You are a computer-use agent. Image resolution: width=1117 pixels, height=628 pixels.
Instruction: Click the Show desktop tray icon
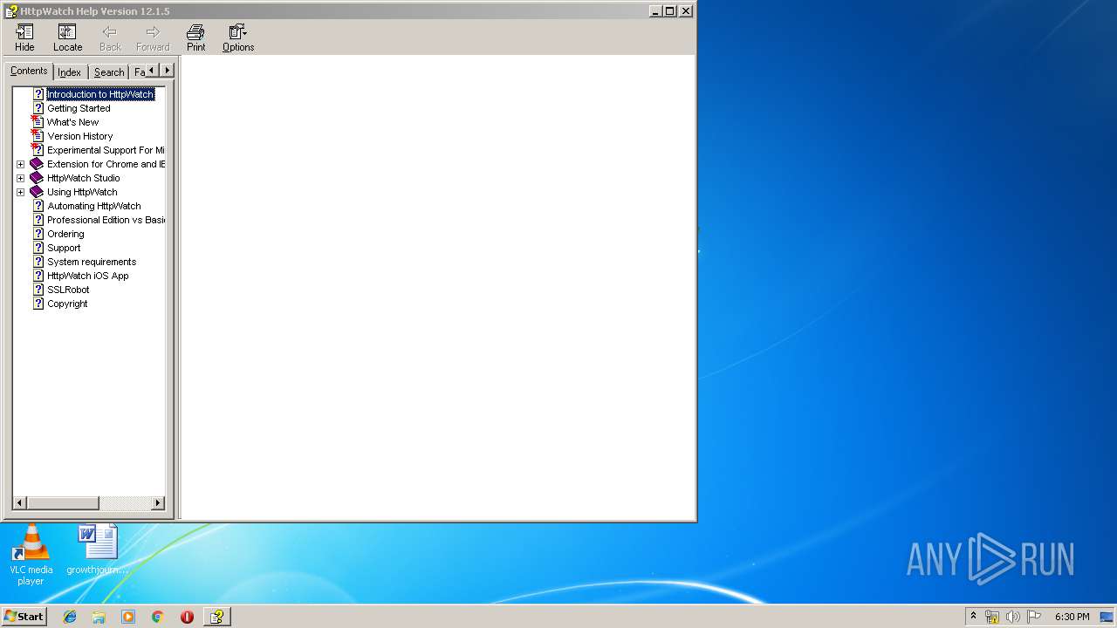click(1107, 617)
